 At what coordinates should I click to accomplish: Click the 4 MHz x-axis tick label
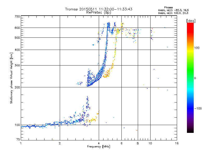pyautogui.click(x=99, y=143)
